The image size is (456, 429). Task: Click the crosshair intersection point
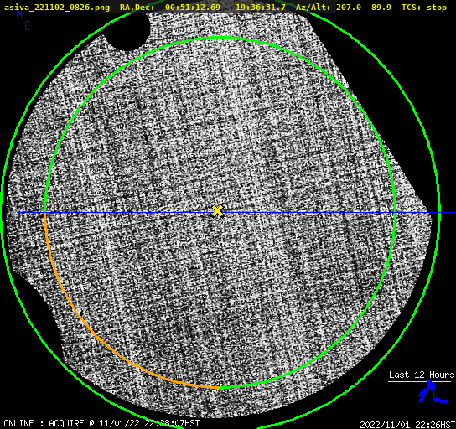click(236, 213)
